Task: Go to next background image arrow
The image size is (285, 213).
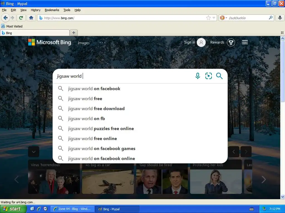Action: [x=246, y=152]
